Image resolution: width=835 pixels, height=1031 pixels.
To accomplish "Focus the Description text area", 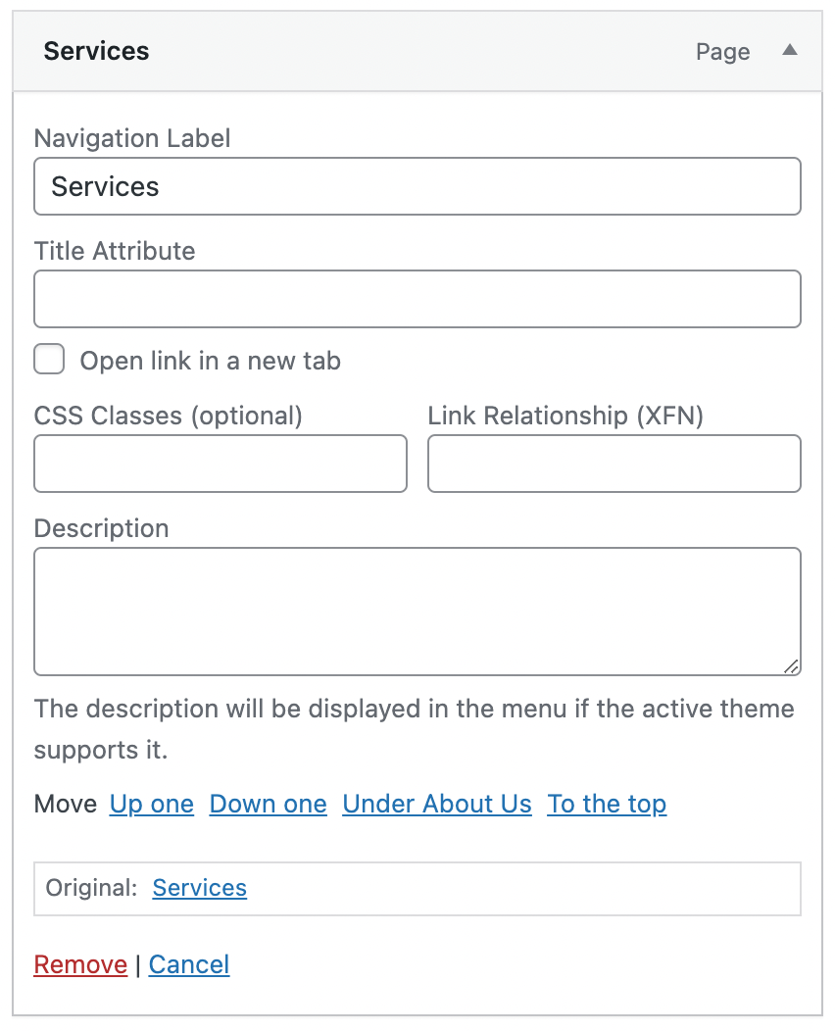I will point(417,611).
